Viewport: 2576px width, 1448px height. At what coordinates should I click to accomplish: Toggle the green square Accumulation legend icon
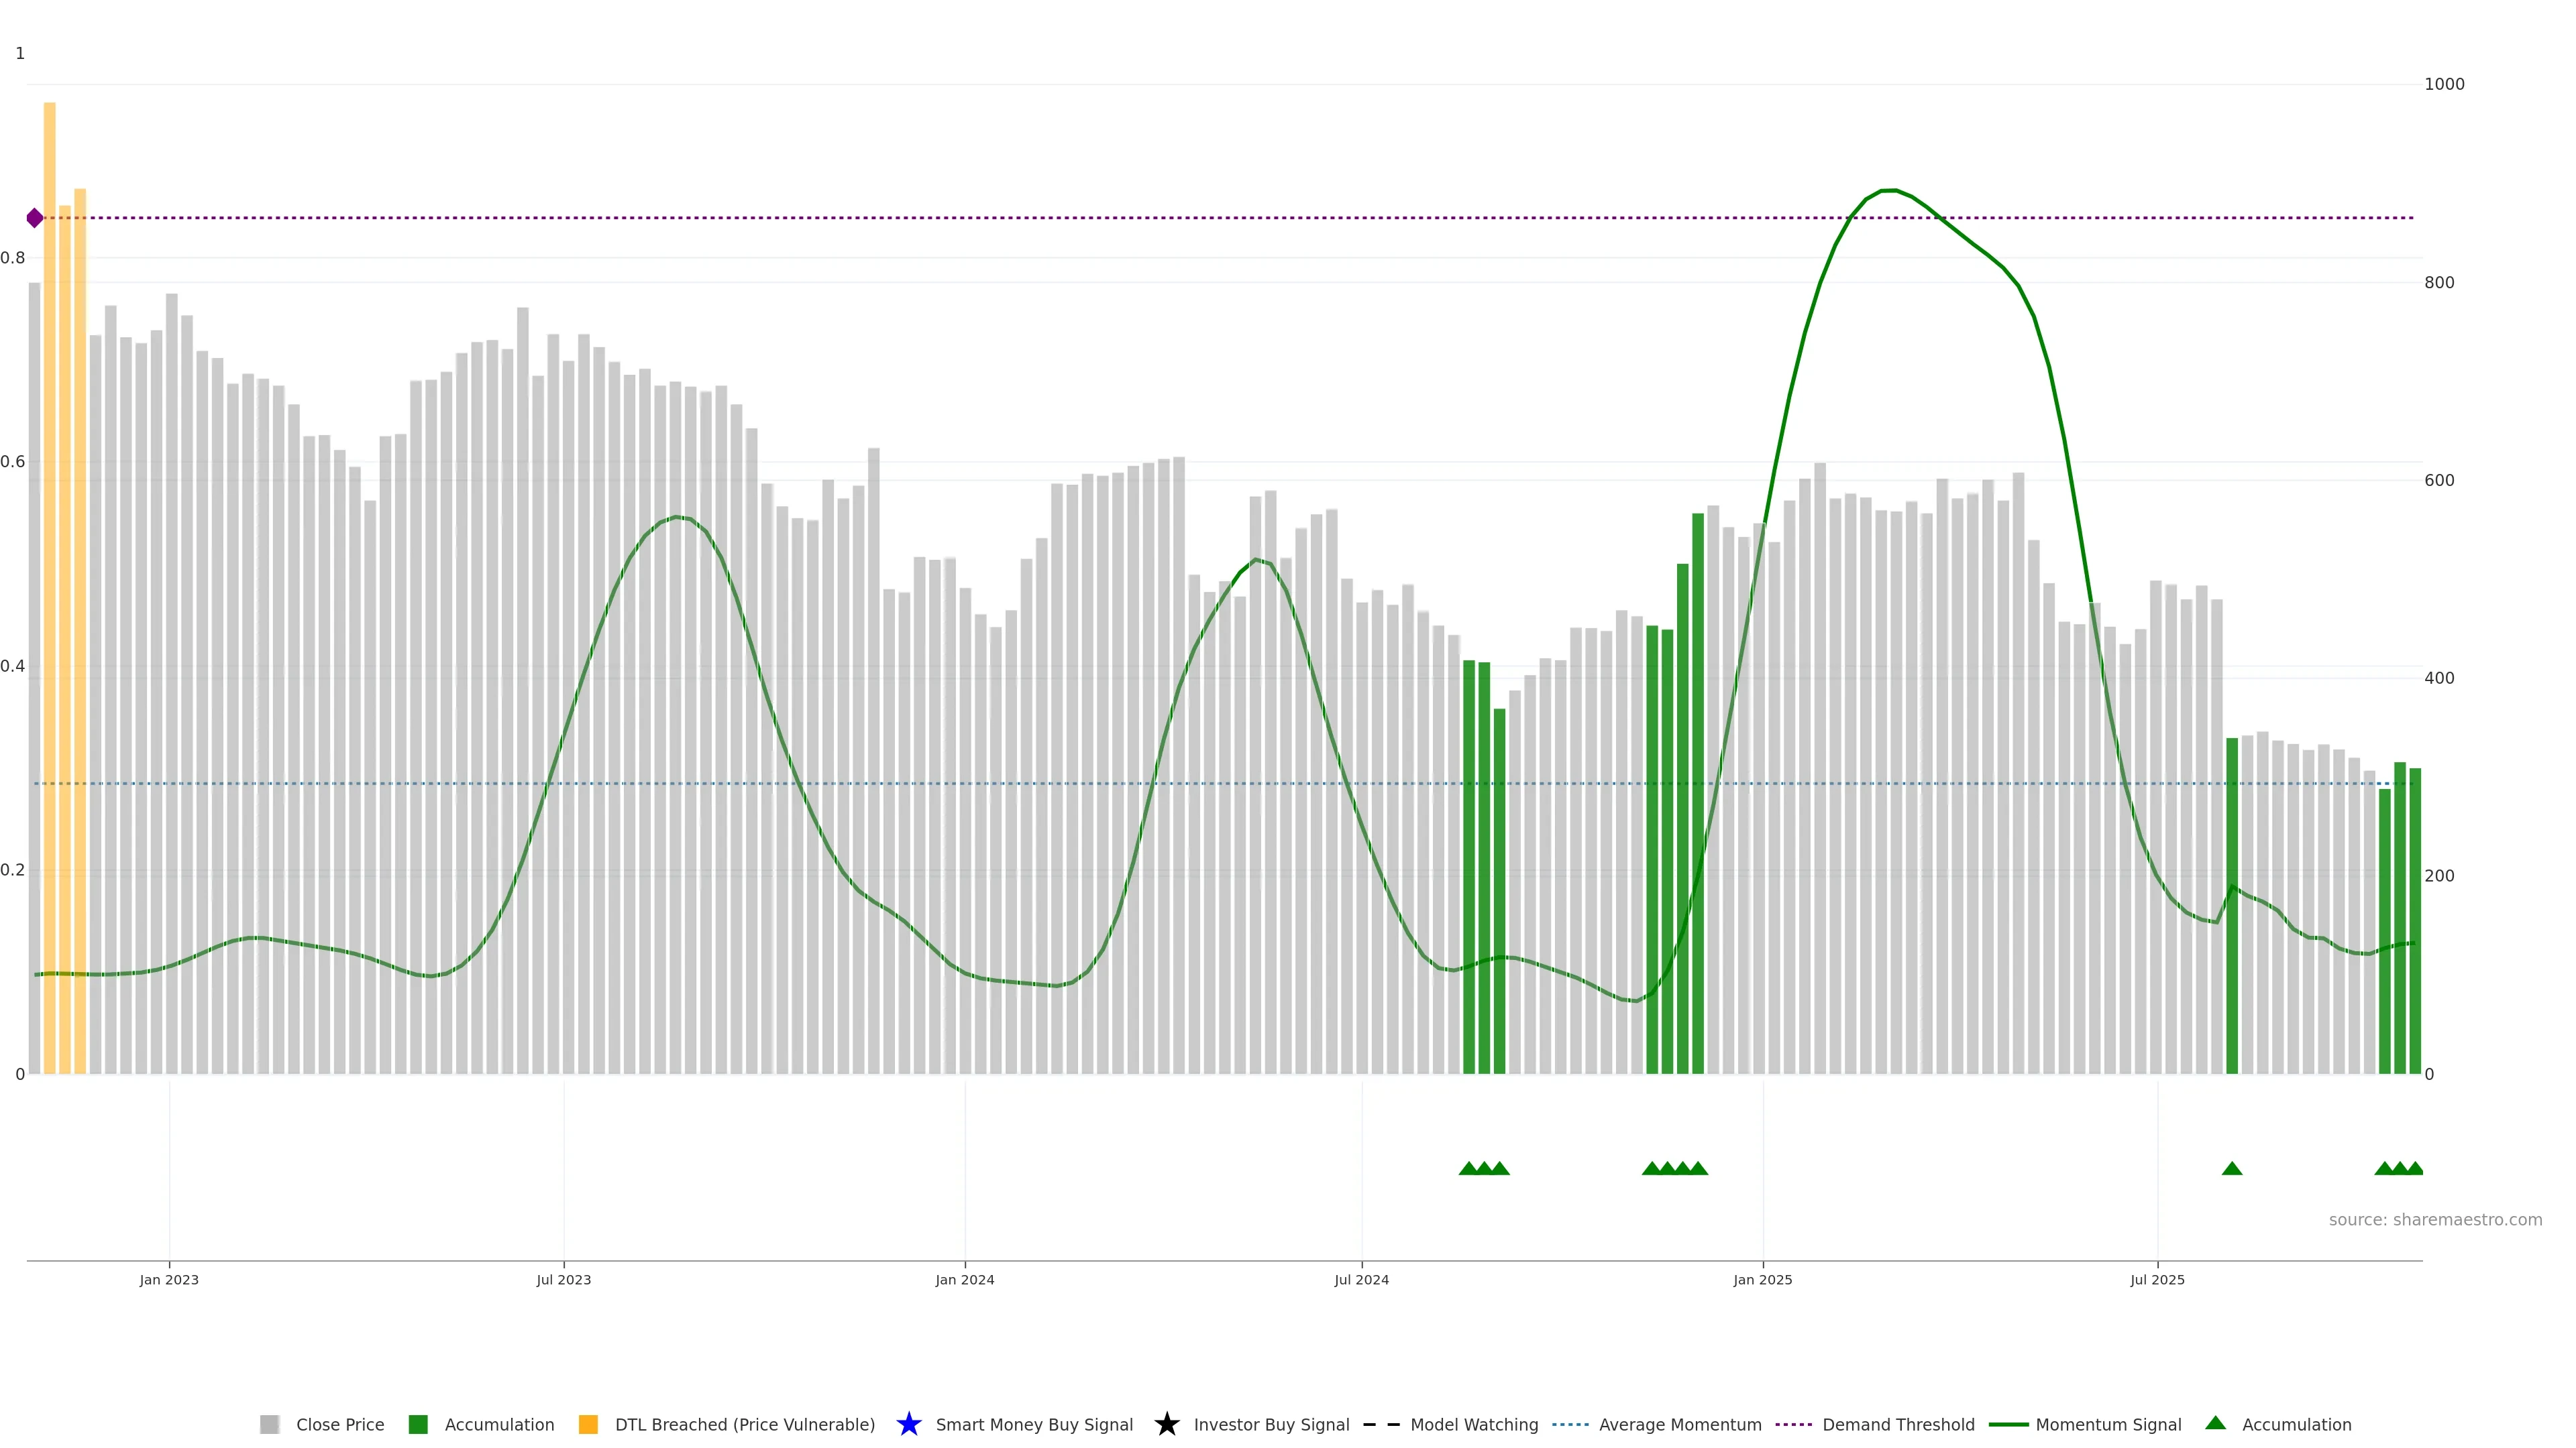[x=418, y=1424]
